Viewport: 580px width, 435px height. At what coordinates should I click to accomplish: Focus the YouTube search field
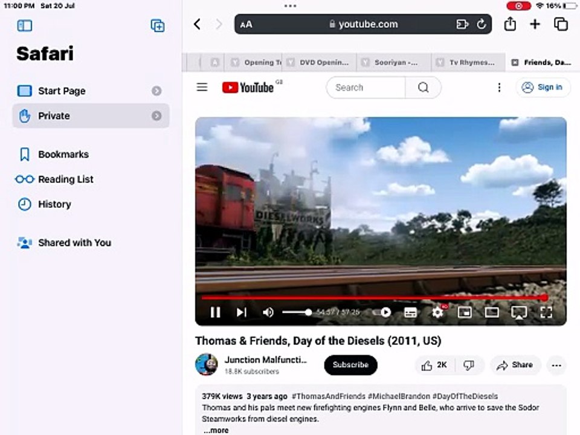click(366, 87)
